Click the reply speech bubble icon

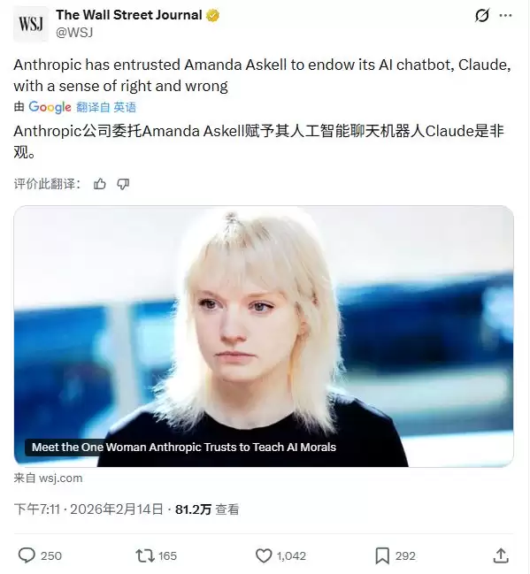click(x=27, y=555)
